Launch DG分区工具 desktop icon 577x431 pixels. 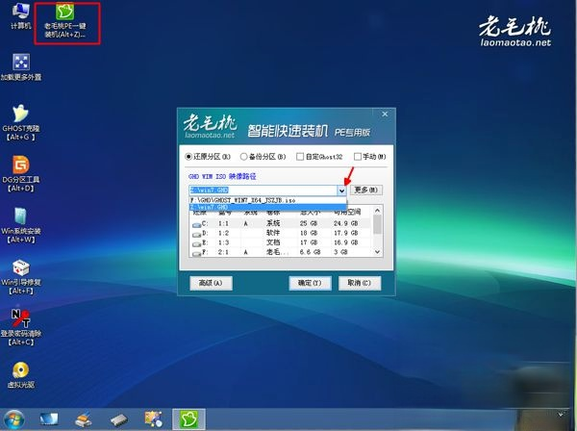(21, 173)
